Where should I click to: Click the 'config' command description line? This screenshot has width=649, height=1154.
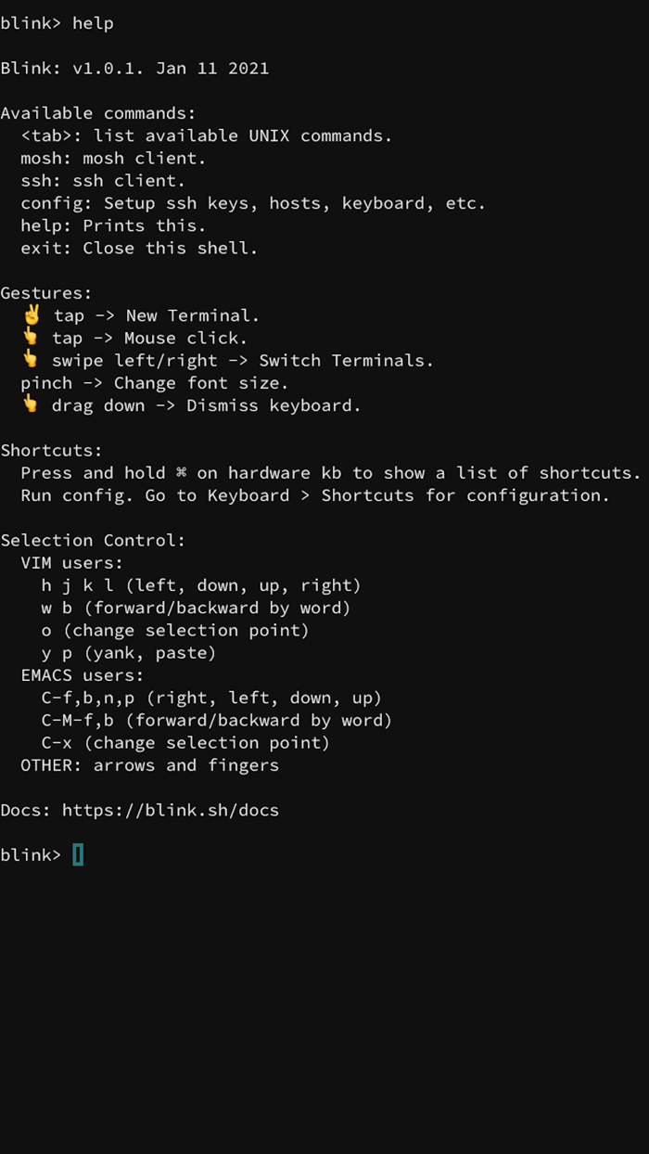click(x=252, y=203)
